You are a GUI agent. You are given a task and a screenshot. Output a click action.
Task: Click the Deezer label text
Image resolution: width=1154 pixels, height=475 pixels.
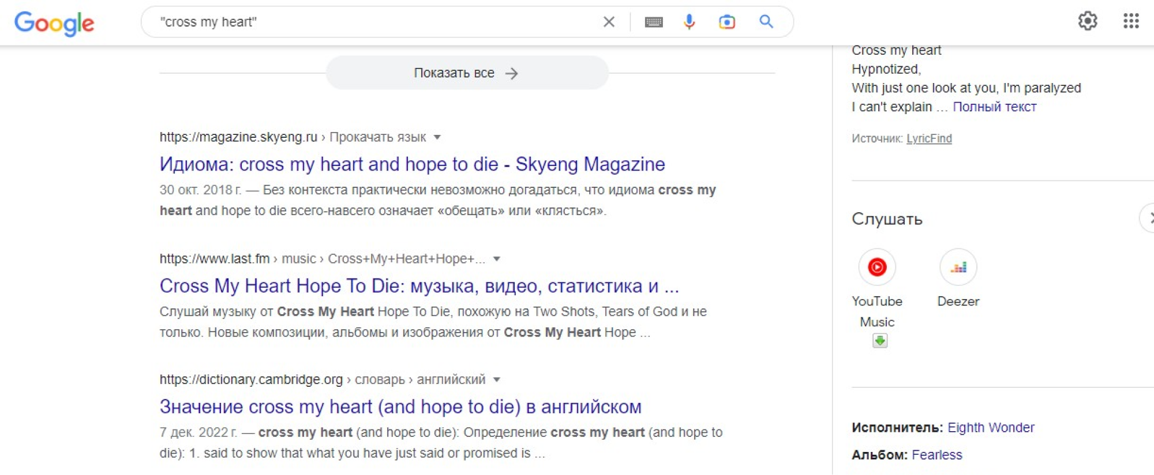(x=958, y=301)
